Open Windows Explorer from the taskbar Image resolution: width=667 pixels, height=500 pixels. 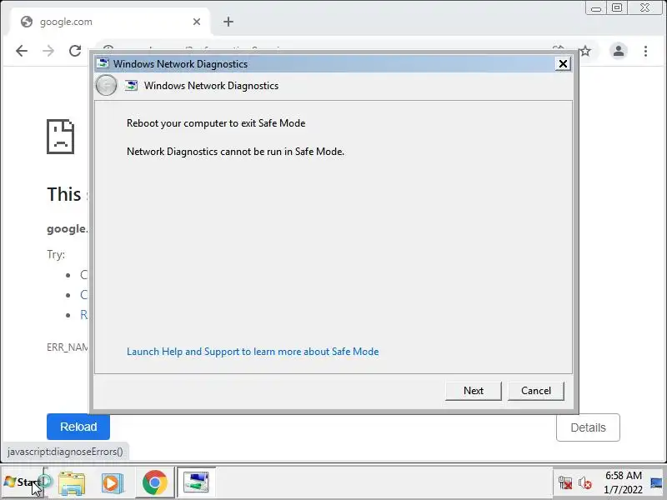point(72,483)
